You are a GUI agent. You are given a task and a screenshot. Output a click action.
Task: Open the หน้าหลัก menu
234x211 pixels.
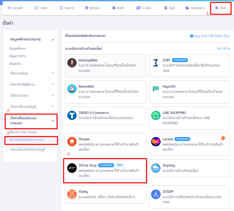tap(15, 8)
